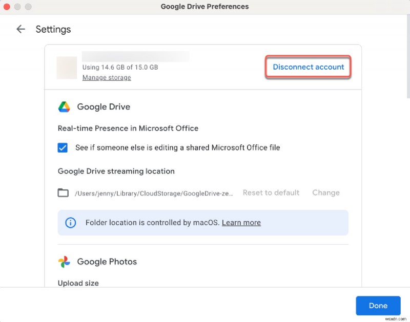This screenshot has height=322, width=410.
Task: Click the 'Using 14.6 GB of 15.0 GB' text
Action: pos(120,68)
